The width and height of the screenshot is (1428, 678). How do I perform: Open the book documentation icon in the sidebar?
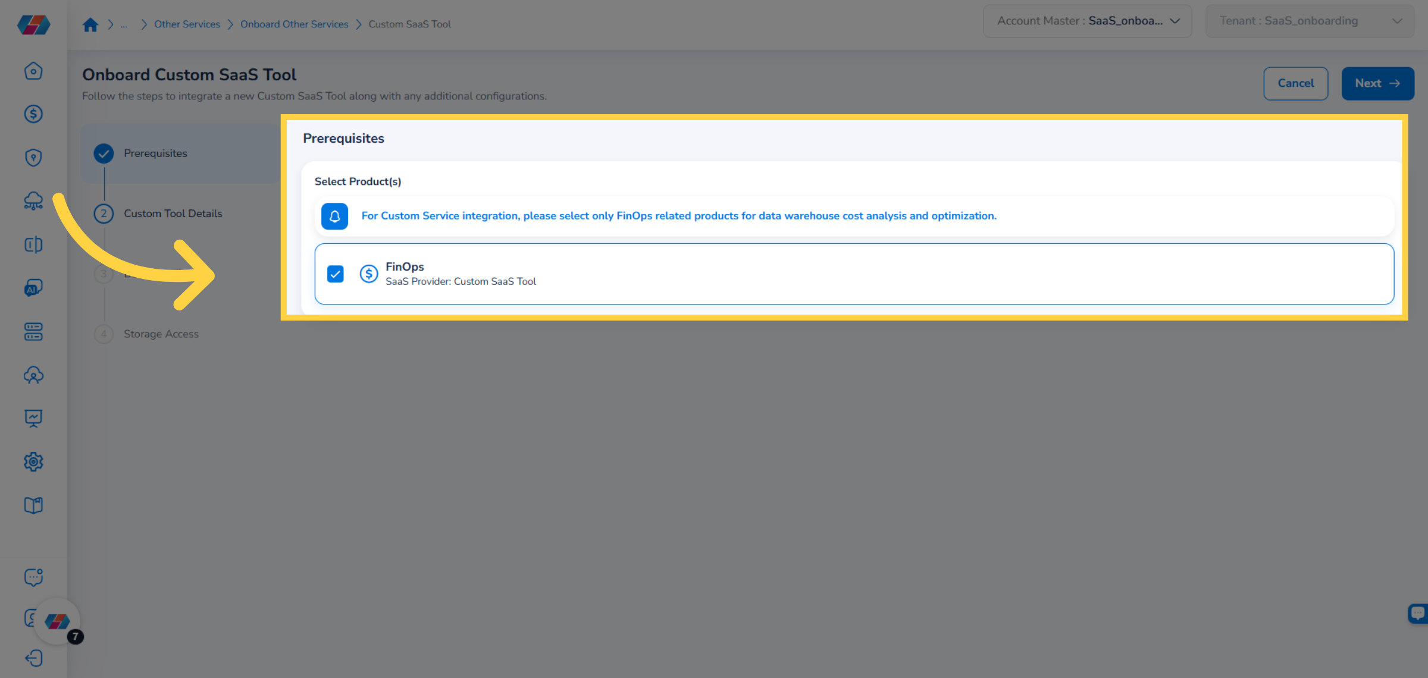click(x=33, y=506)
